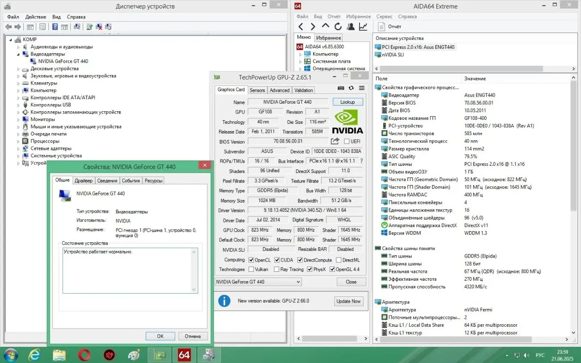Image resolution: width=581 pixels, height=363 pixels.
Task: Click the AIDA64 Refresh icon
Action: pyautogui.click(x=338, y=27)
